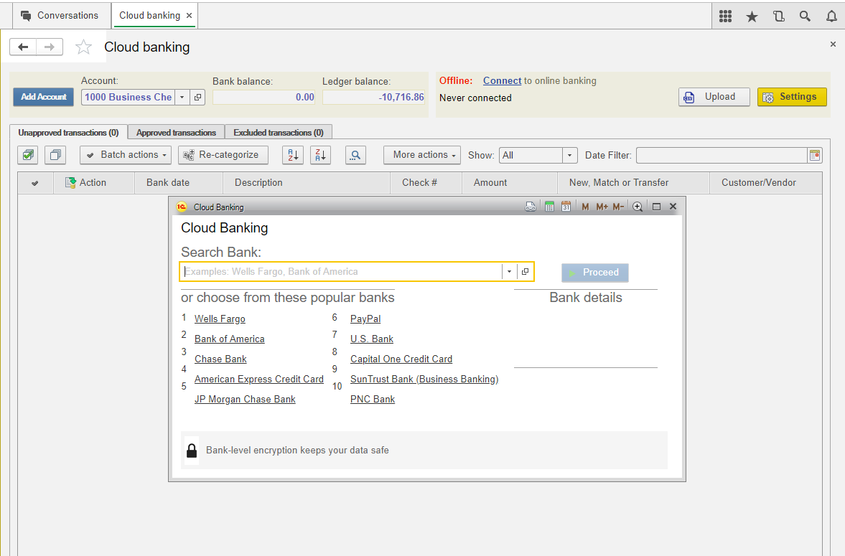
Task: Choose American Express Credit Card link
Action: [259, 380]
